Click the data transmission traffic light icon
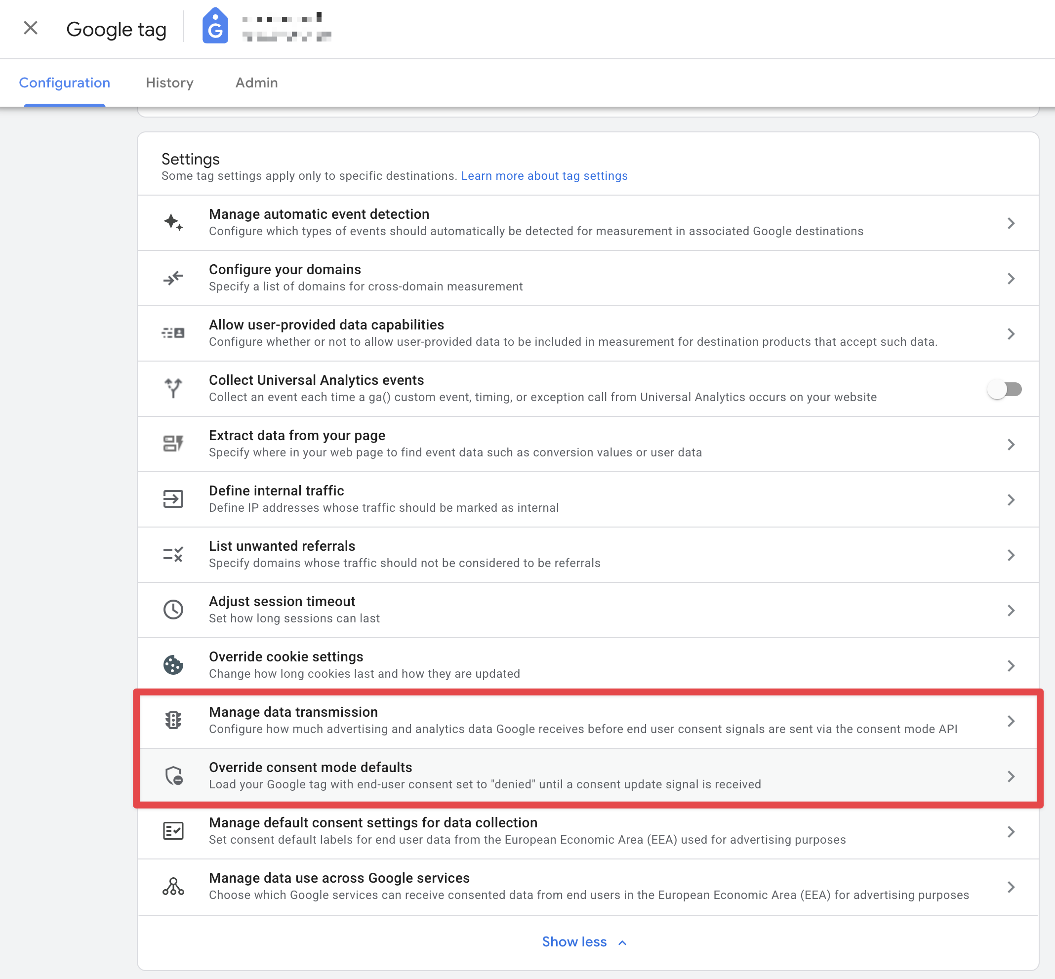The height and width of the screenshot is (979, 1055). click(173, 721)
